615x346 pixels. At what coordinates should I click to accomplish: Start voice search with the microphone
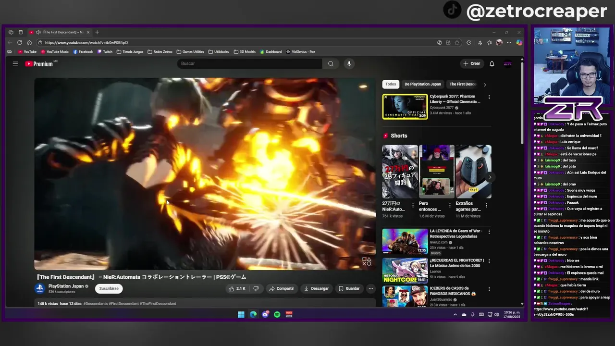tap(349, 63)
